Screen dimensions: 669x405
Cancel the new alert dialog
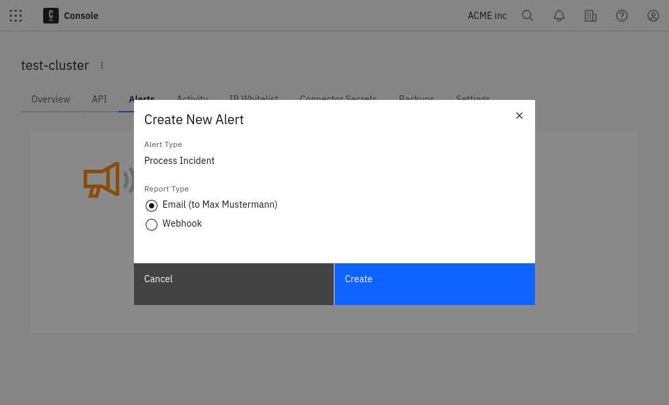(233, 283)
